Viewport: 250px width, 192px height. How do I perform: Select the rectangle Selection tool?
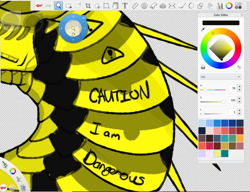(69, 5)
